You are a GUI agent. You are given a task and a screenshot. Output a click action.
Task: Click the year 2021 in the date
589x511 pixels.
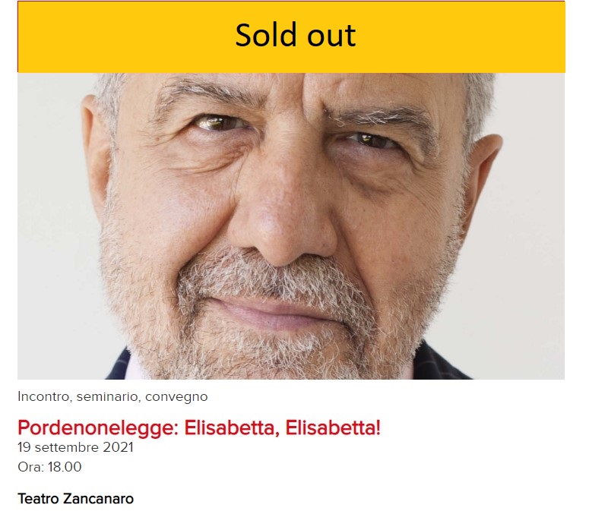pyautogui.click(x=119, y=447)
